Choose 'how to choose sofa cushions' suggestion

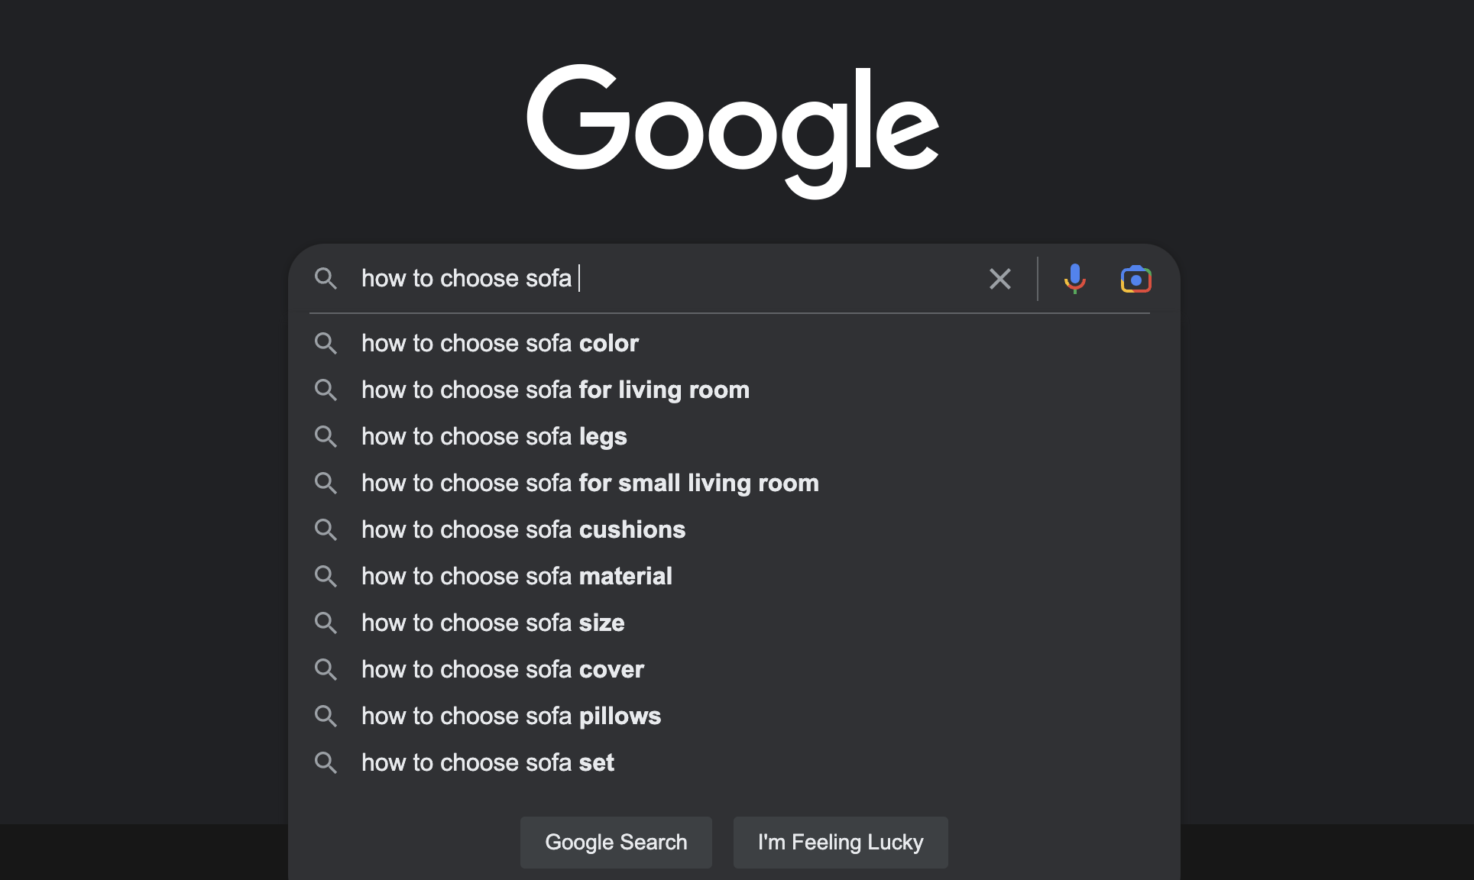(523, 529)
